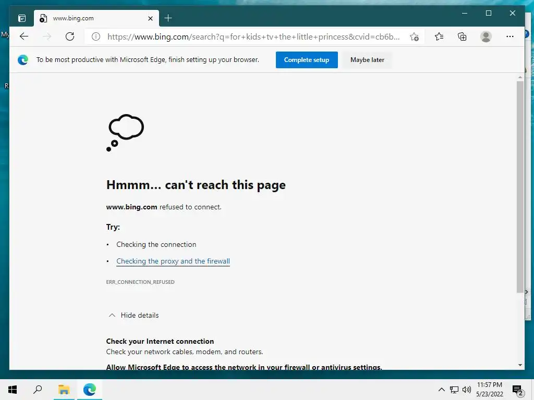Refresh the current page
Image resolution: width=534 pixels, height=400 pixels.
(x=70, y=36)
